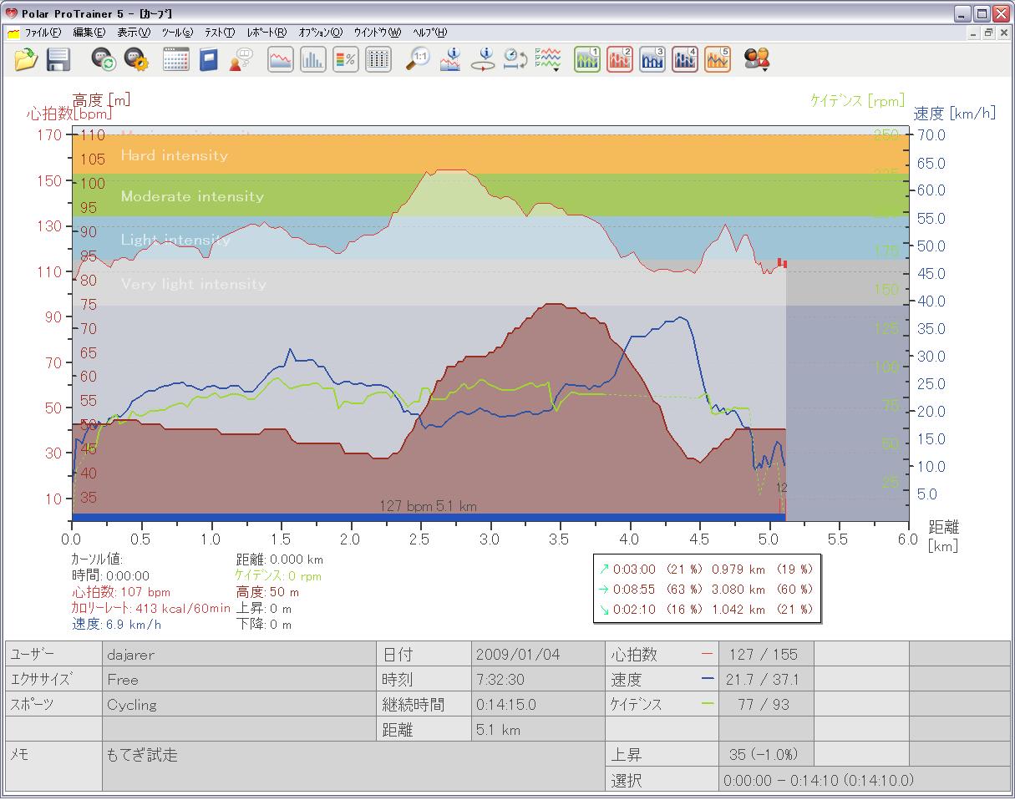The image size is (1015, 800).
Task: Click the 1:1 zoom magnifier icon
Action: coord(419,59)
